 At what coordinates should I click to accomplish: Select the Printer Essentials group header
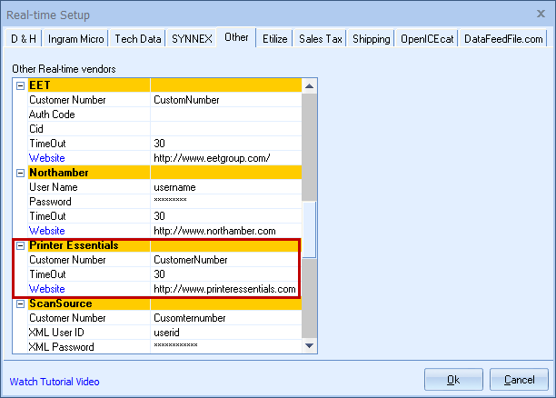pyautogui.click(x=164, y=245)
